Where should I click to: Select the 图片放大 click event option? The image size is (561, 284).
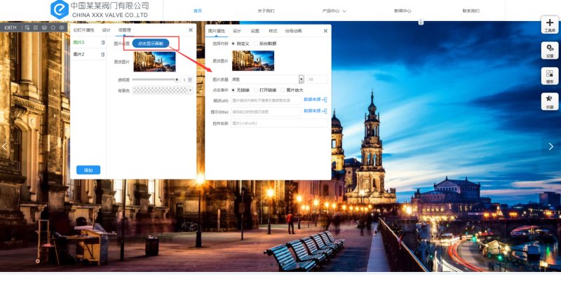[x=282, y=90]
